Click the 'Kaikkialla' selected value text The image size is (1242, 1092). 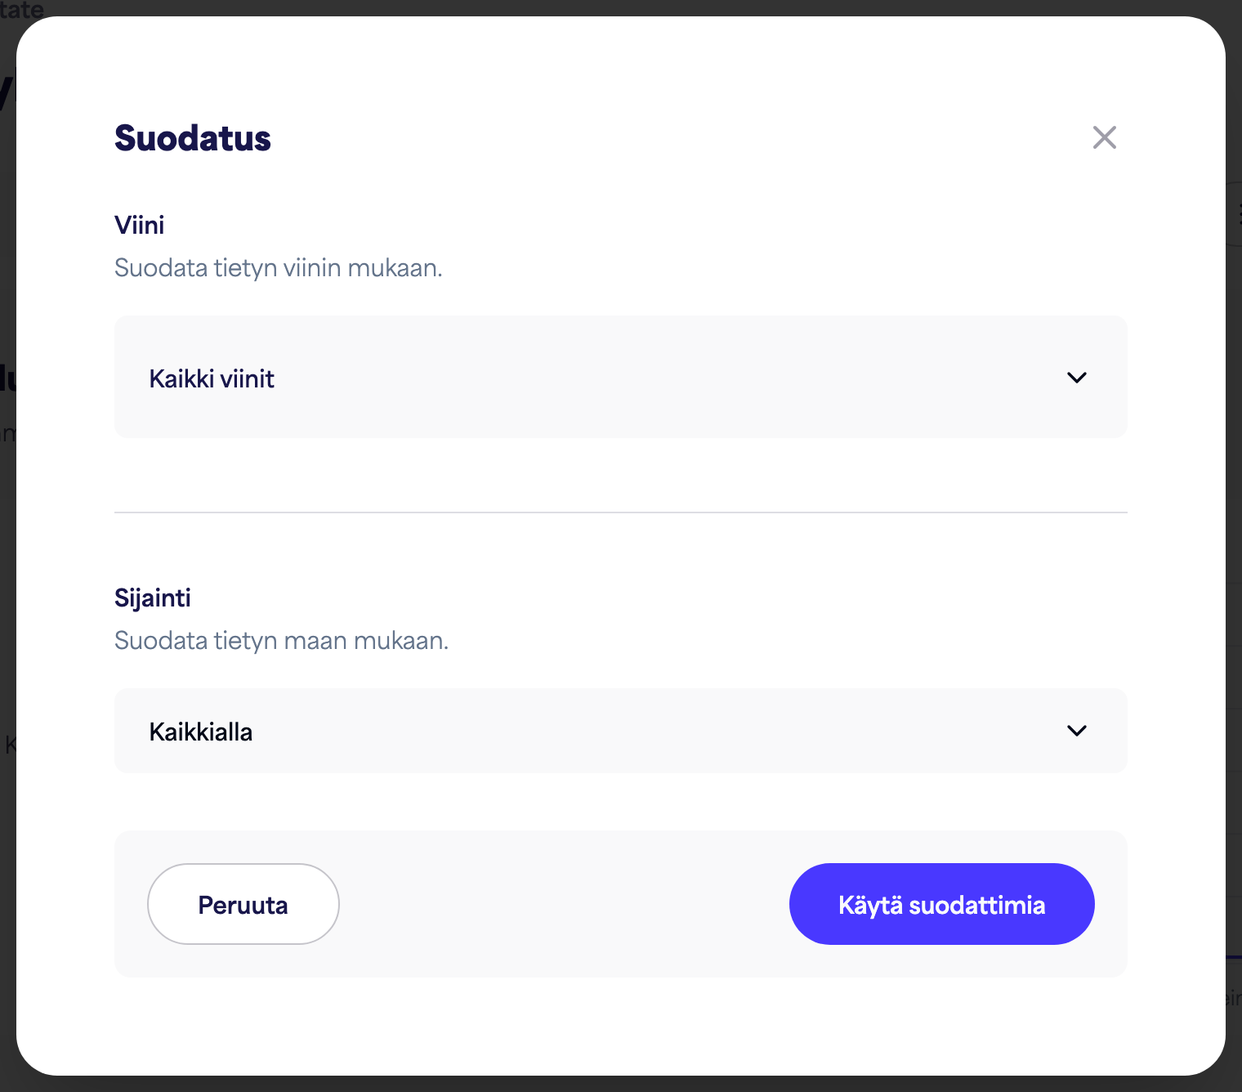(201, 732)
